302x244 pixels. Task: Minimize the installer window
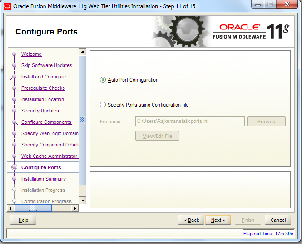point(258,5)
